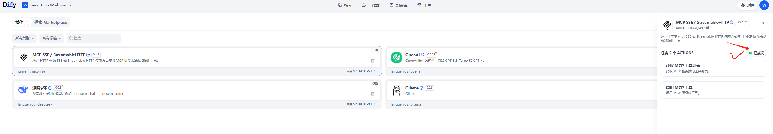Focus the 搜索 plugin search field
This screenshot has width=773, height=134.
click(x=94, y=38)
